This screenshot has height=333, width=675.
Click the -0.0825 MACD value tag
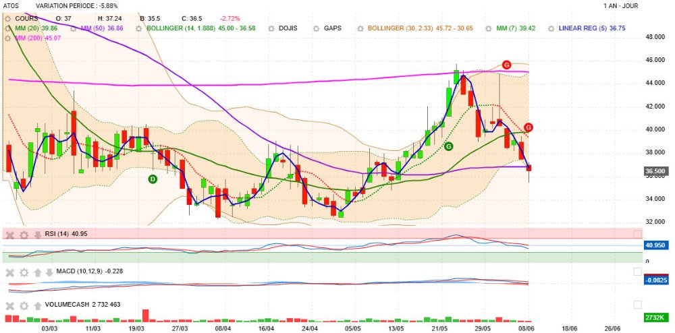[x=656, y=280]
